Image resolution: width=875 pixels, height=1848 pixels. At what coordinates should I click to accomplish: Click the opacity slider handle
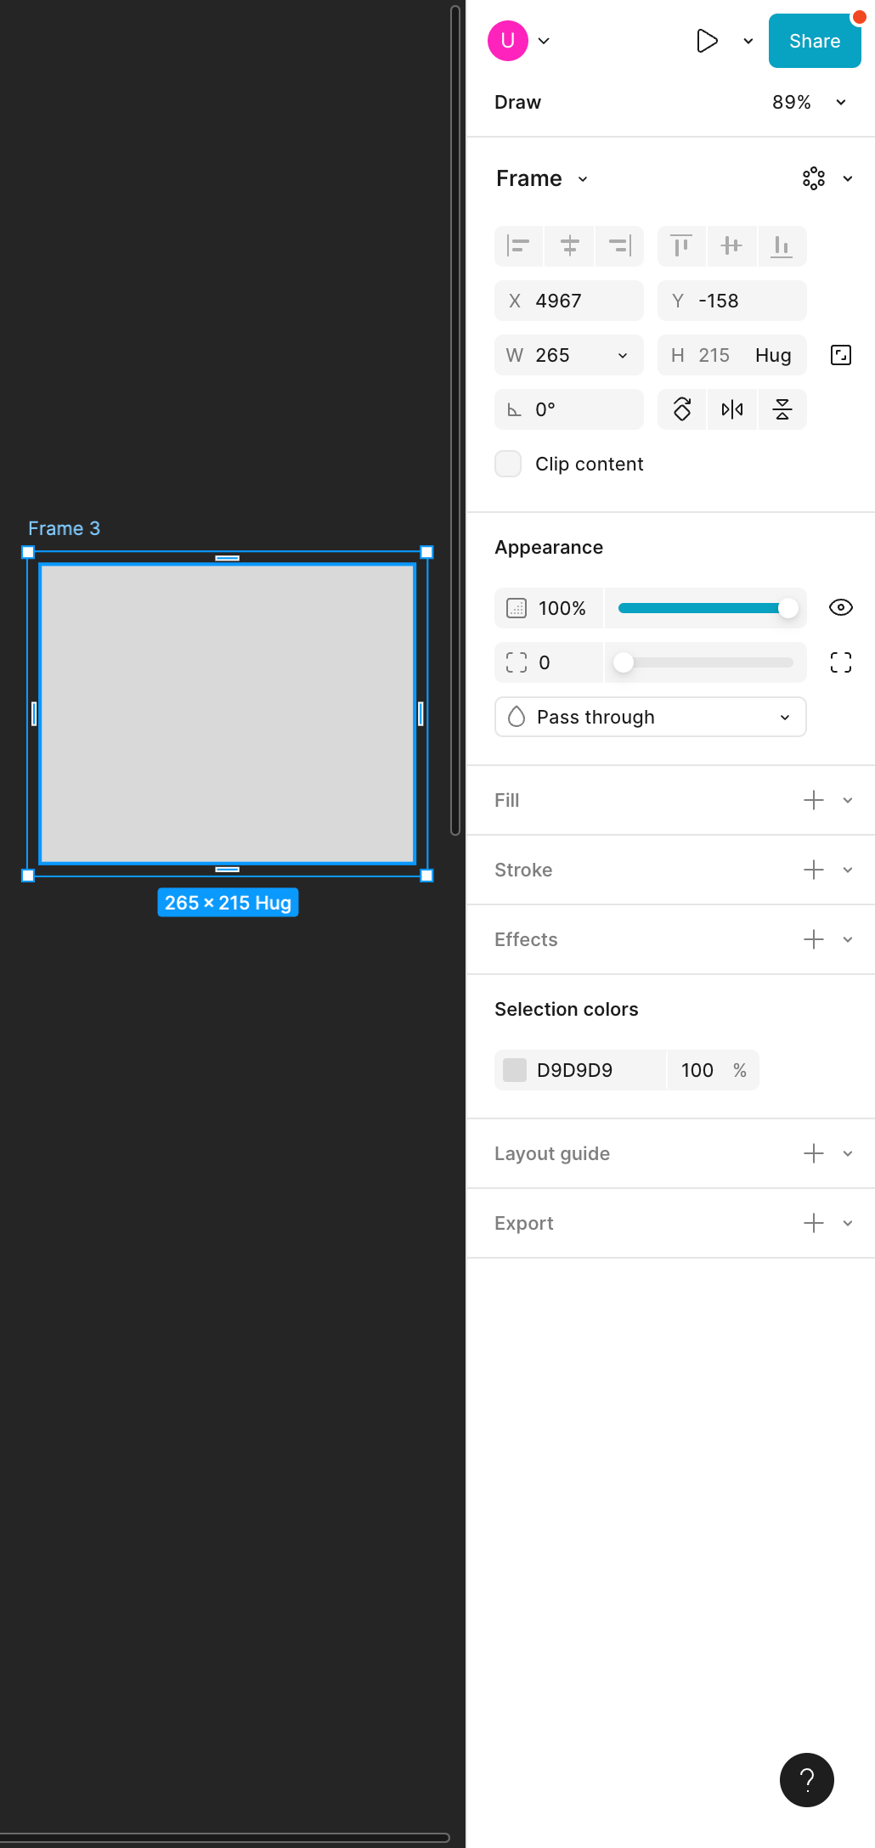(788, 608)
